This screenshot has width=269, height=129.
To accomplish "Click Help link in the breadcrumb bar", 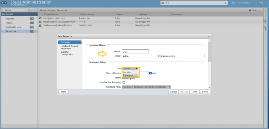I will (254, 10).
